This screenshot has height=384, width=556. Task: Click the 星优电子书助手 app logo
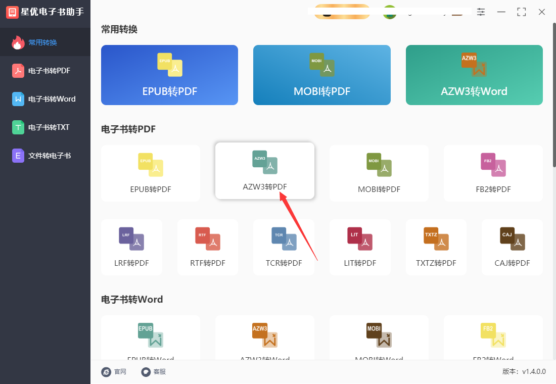[x=12, y=12]
